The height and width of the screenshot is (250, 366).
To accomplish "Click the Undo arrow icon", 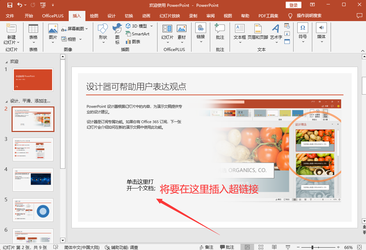I will point(20,5).
